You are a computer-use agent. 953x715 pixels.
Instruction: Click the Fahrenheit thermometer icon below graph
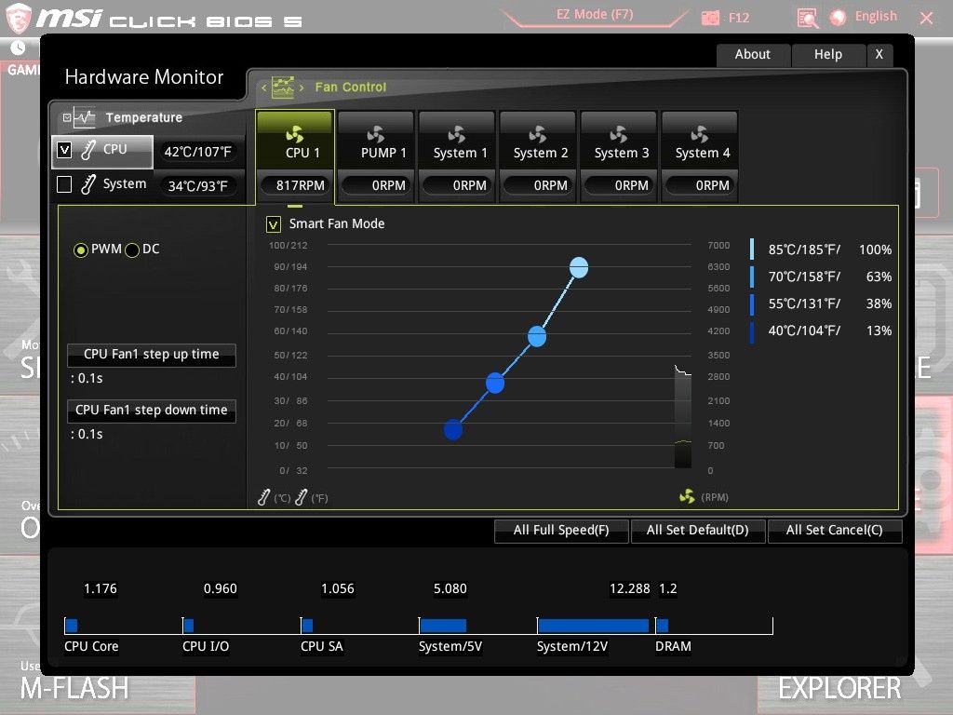[301, 497]
